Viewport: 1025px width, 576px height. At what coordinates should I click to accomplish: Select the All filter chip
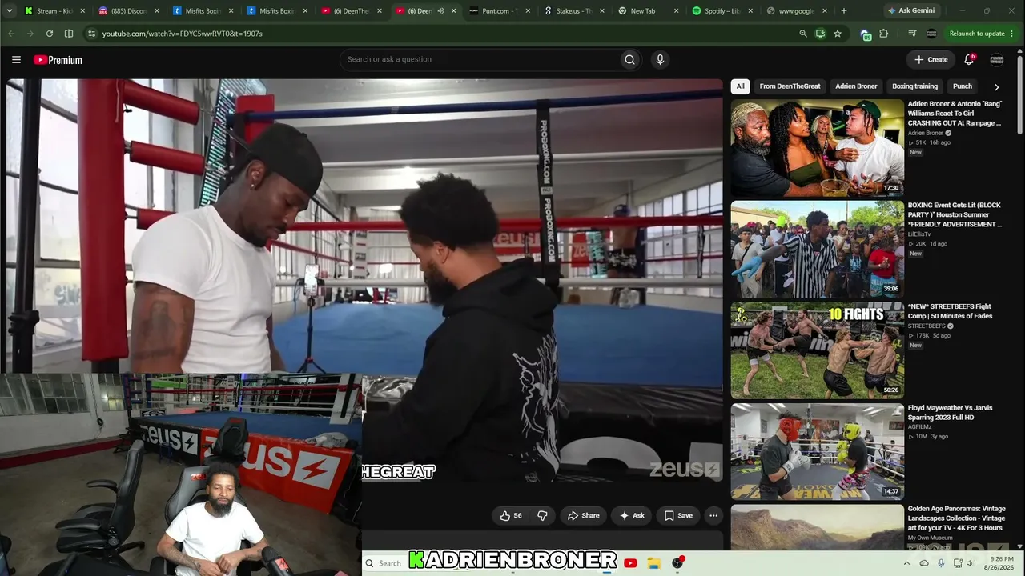click(x=740, y=86)
